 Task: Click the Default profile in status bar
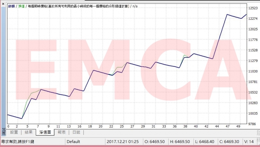tap(73, 142)
